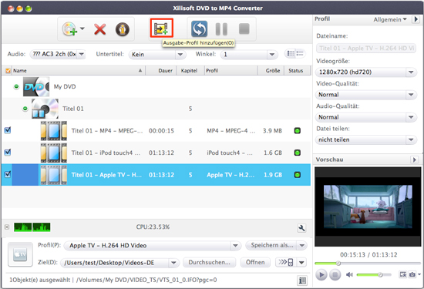Viewport: 424px width, 289px height.
Task: Toggle the select-all checkbox in Name header
Action: (8, 71)
